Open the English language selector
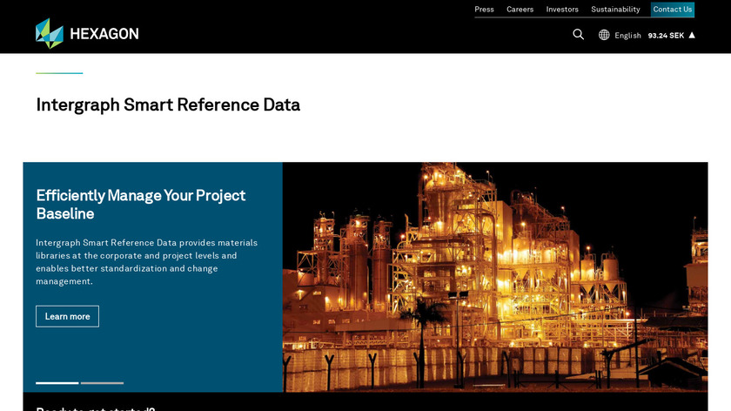731x411 pixels. (x=627, y=36)
